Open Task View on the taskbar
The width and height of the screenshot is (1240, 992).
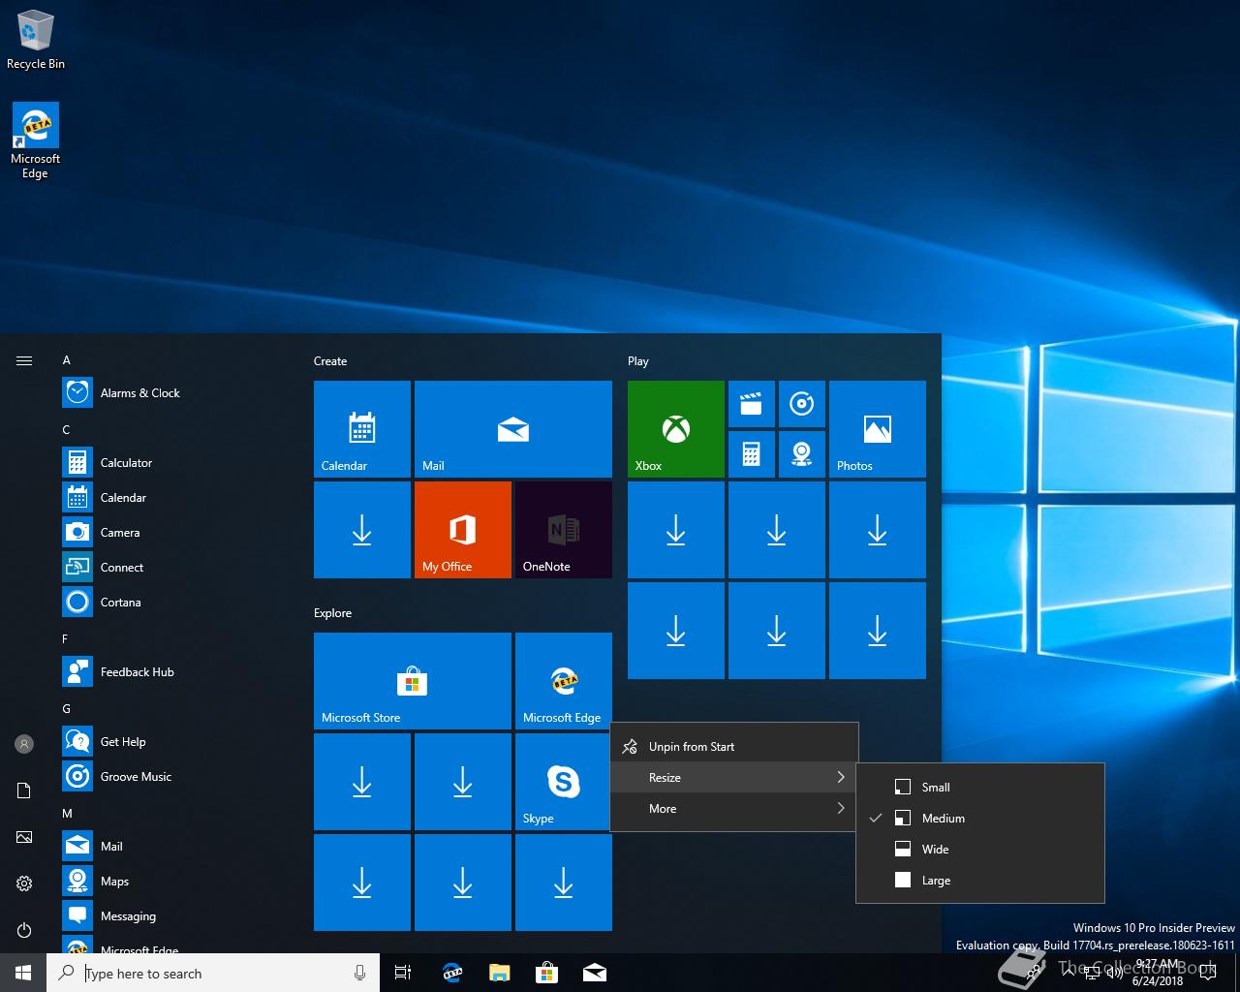pos(403,973)
